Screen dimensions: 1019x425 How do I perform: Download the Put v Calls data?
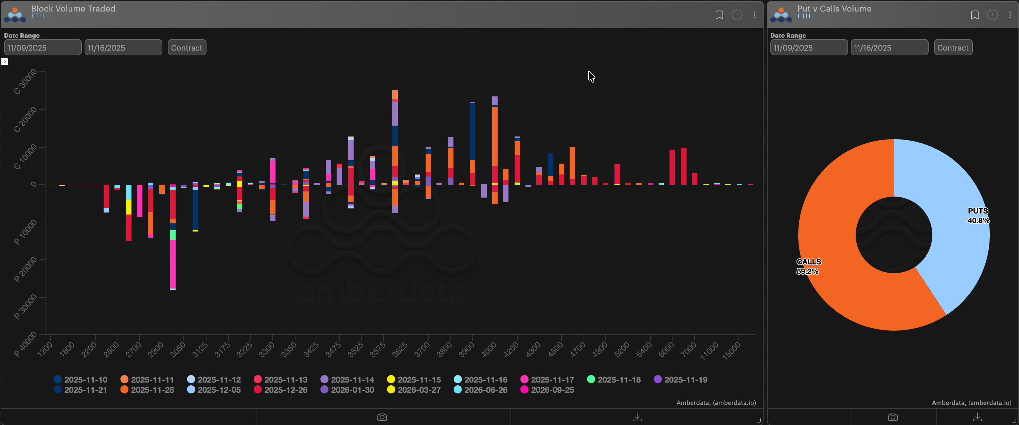977,417
